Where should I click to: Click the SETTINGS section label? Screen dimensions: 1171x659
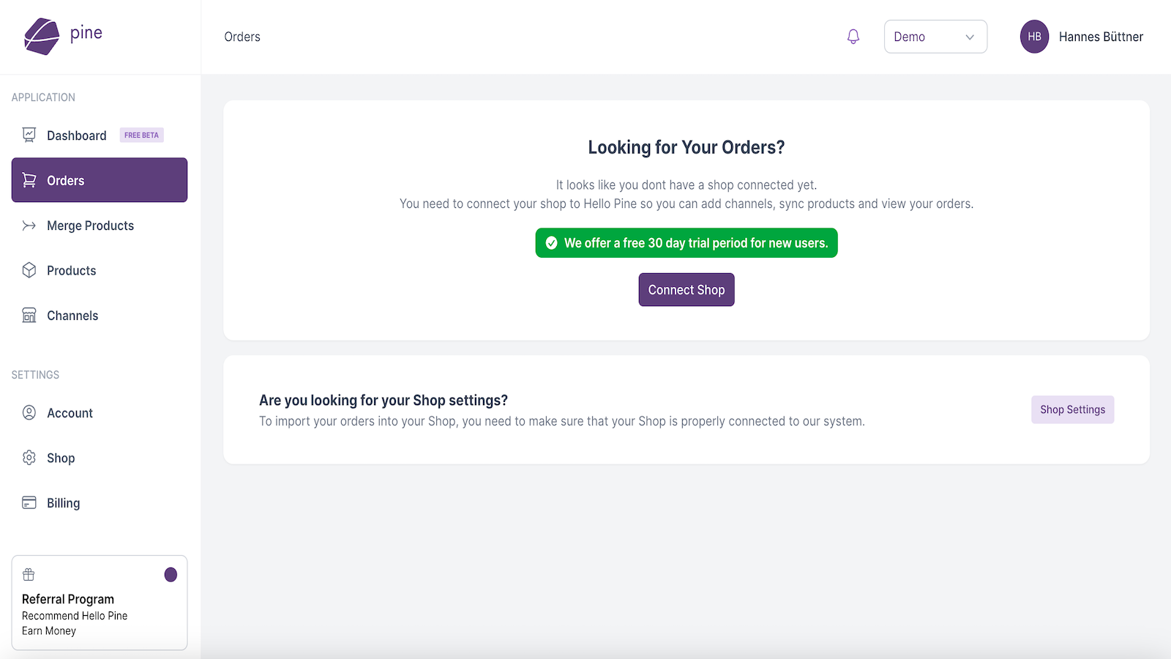point(35,375)
